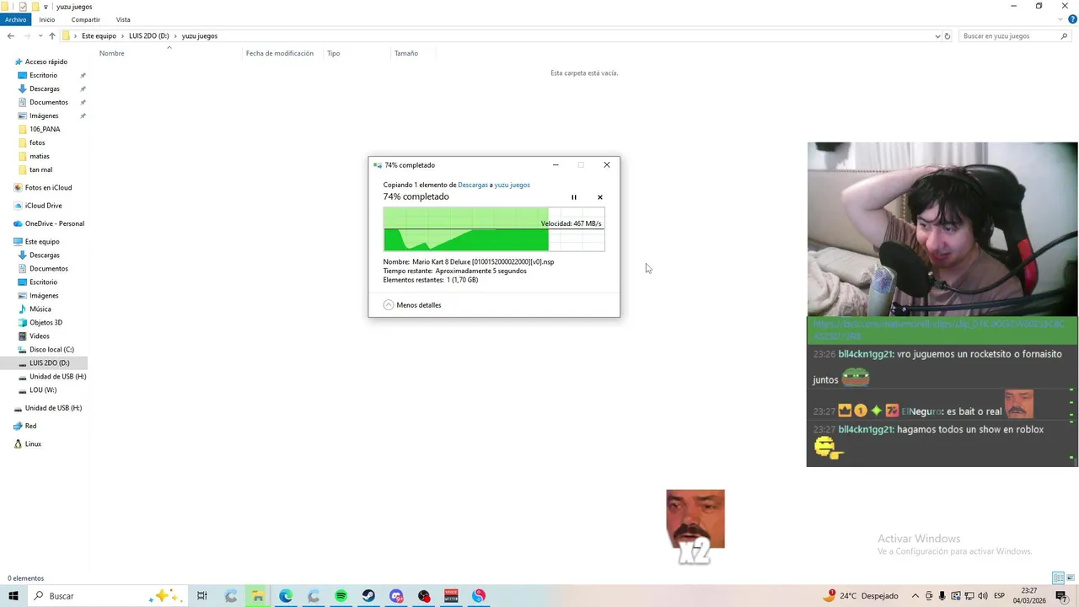Open Steam from the taskbar
Screen dimensions: 1079x607
click(368, 596)
